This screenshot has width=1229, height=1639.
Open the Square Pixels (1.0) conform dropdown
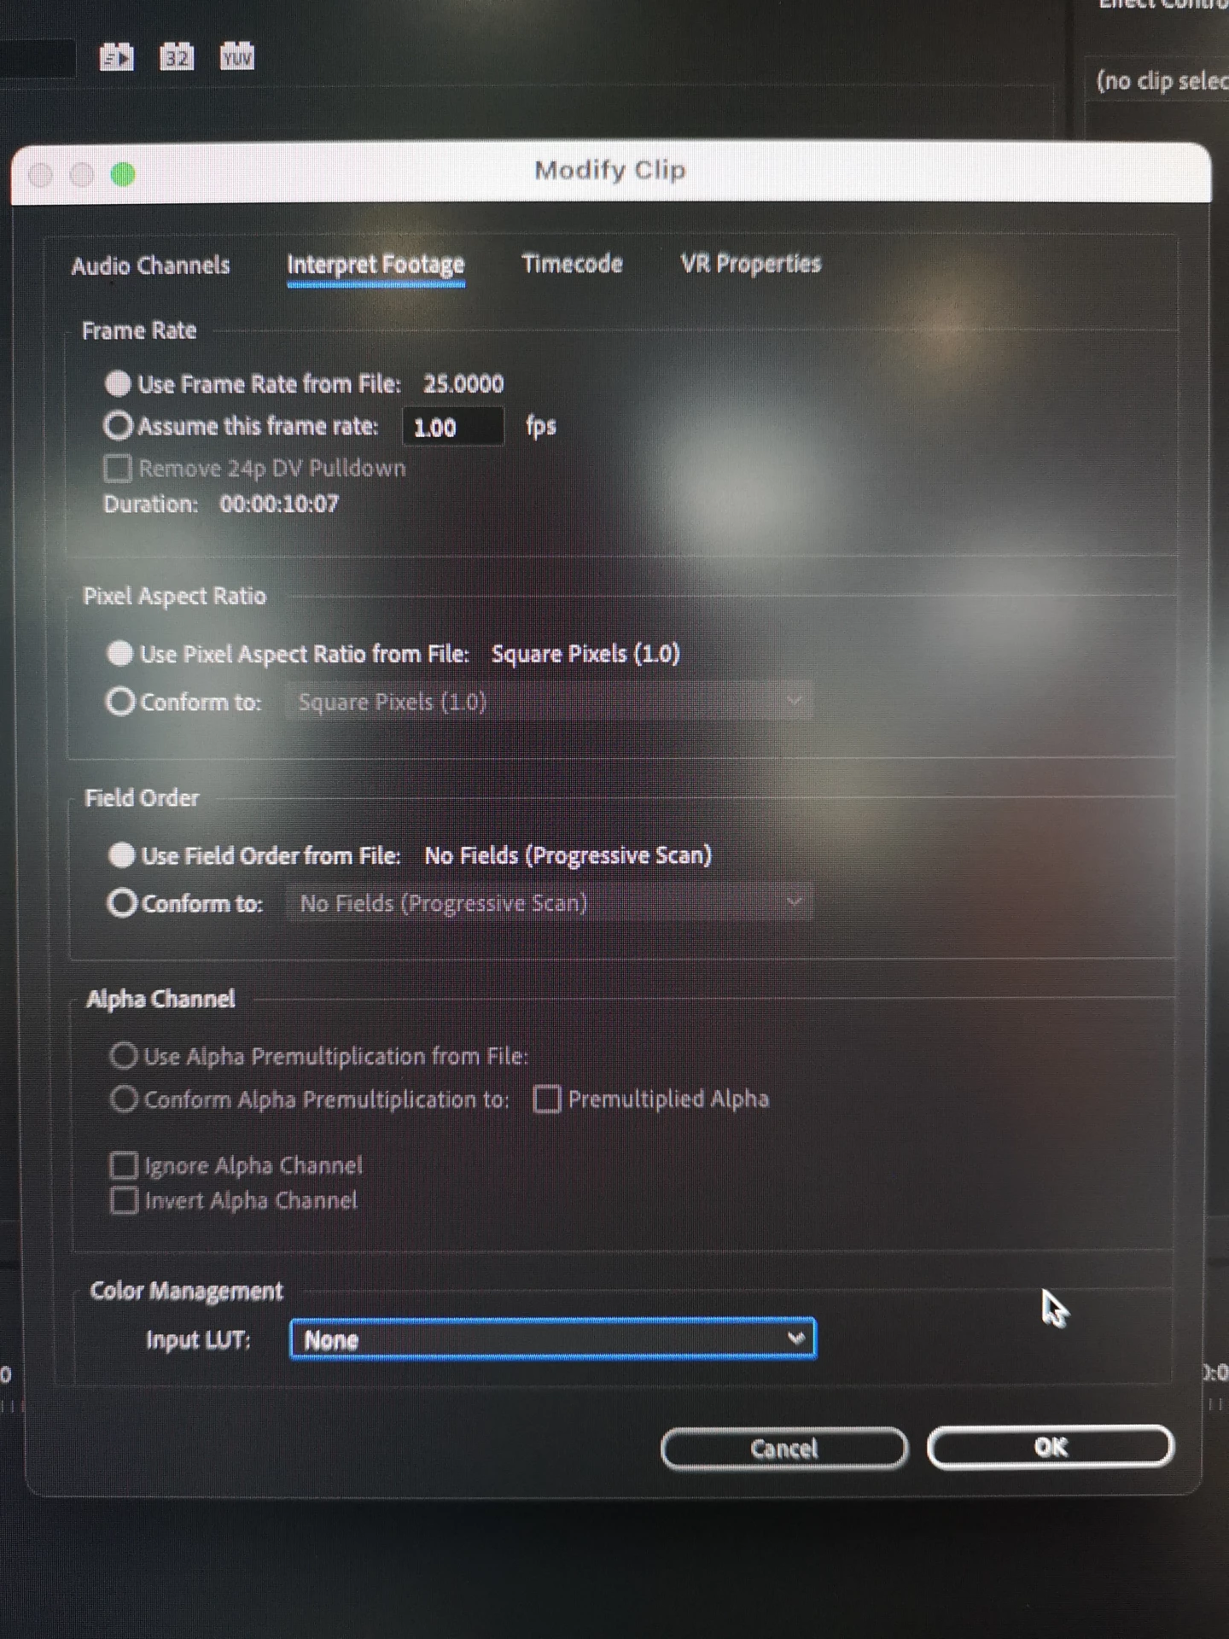pos(549,702)
